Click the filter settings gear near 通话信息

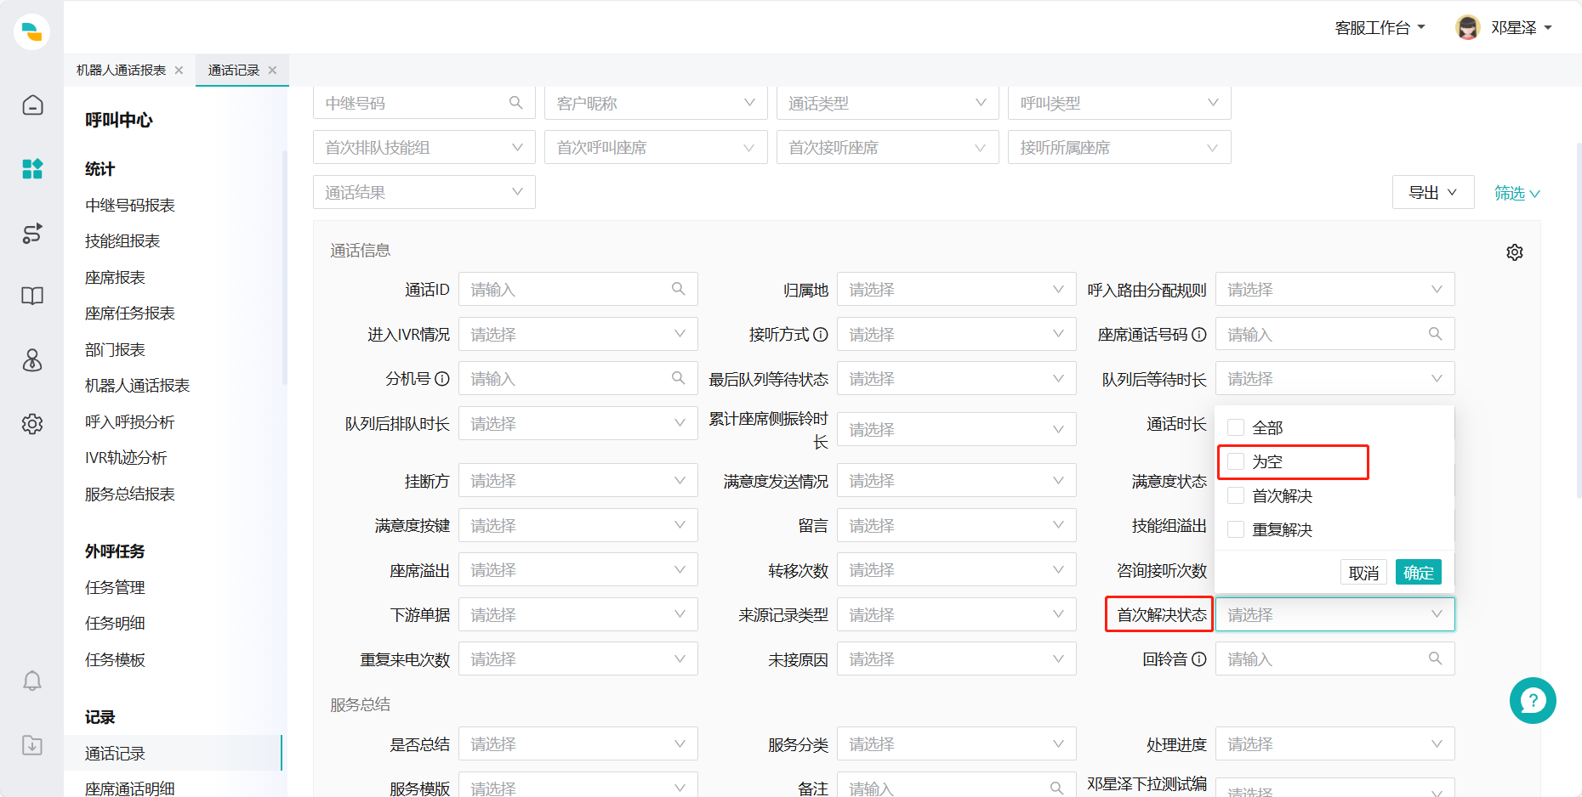[1514, 252]
